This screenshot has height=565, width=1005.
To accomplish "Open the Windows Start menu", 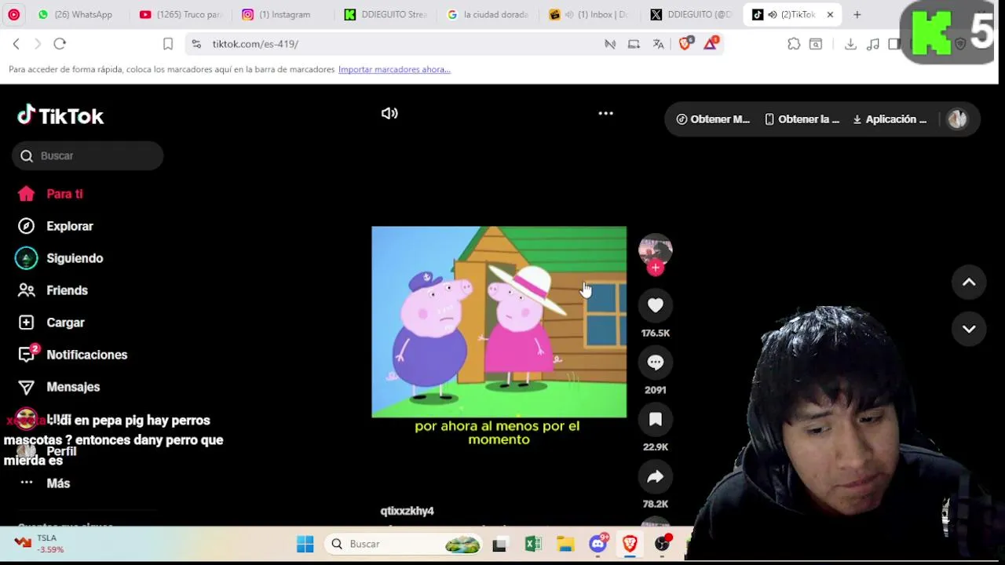I will click(305, 544).
